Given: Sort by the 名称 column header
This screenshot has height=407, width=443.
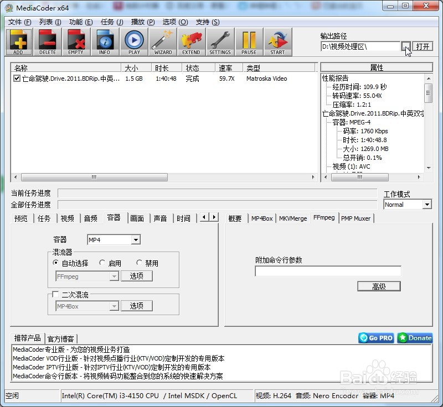Looking at the screenshot, I should click(x=66, y=67).
